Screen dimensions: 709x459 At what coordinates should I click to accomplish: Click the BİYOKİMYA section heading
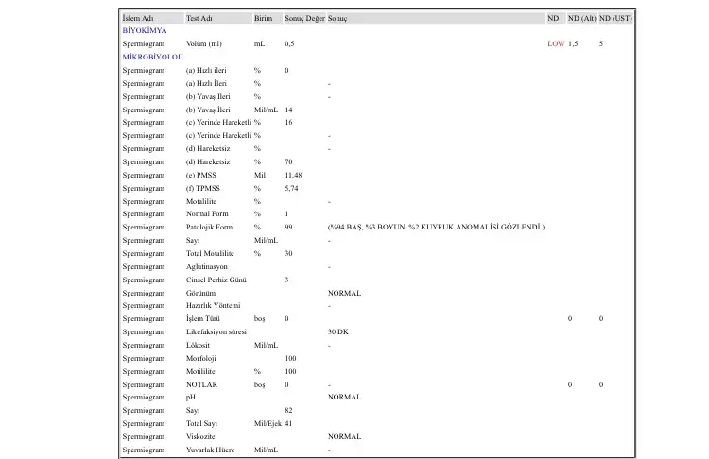click(145, 31)
